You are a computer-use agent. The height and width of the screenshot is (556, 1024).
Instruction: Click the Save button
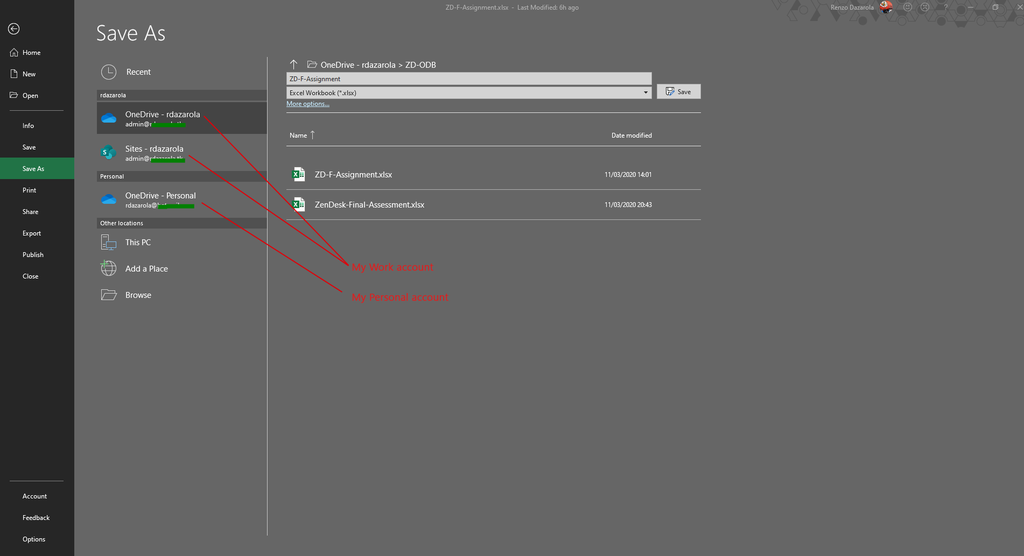pyautogui.click(x=678, y=91)
